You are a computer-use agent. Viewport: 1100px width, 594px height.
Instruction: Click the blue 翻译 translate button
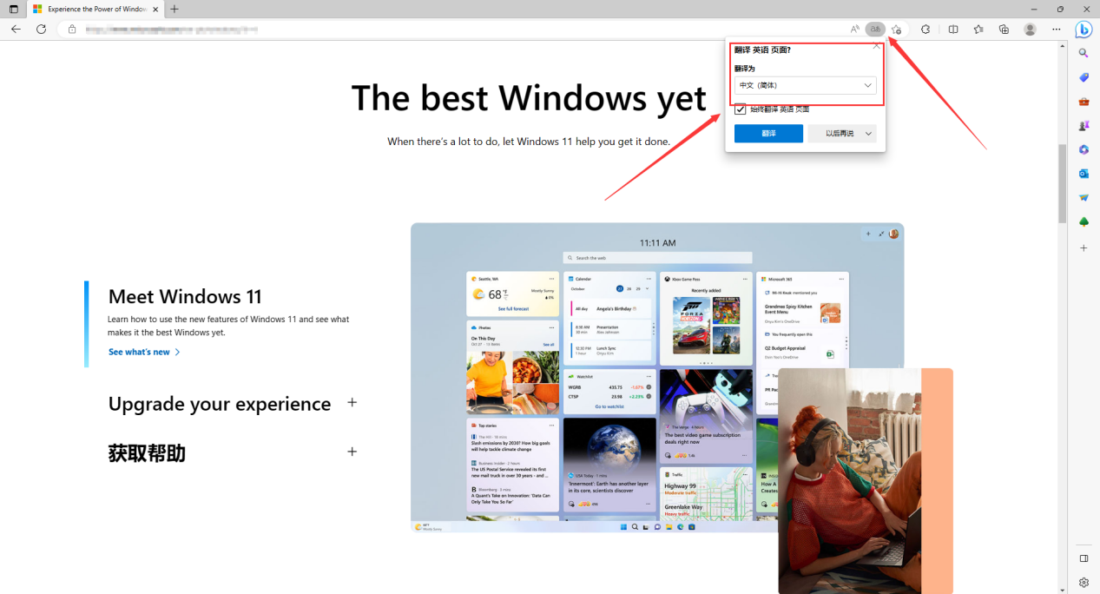click(x=768, y=134)
